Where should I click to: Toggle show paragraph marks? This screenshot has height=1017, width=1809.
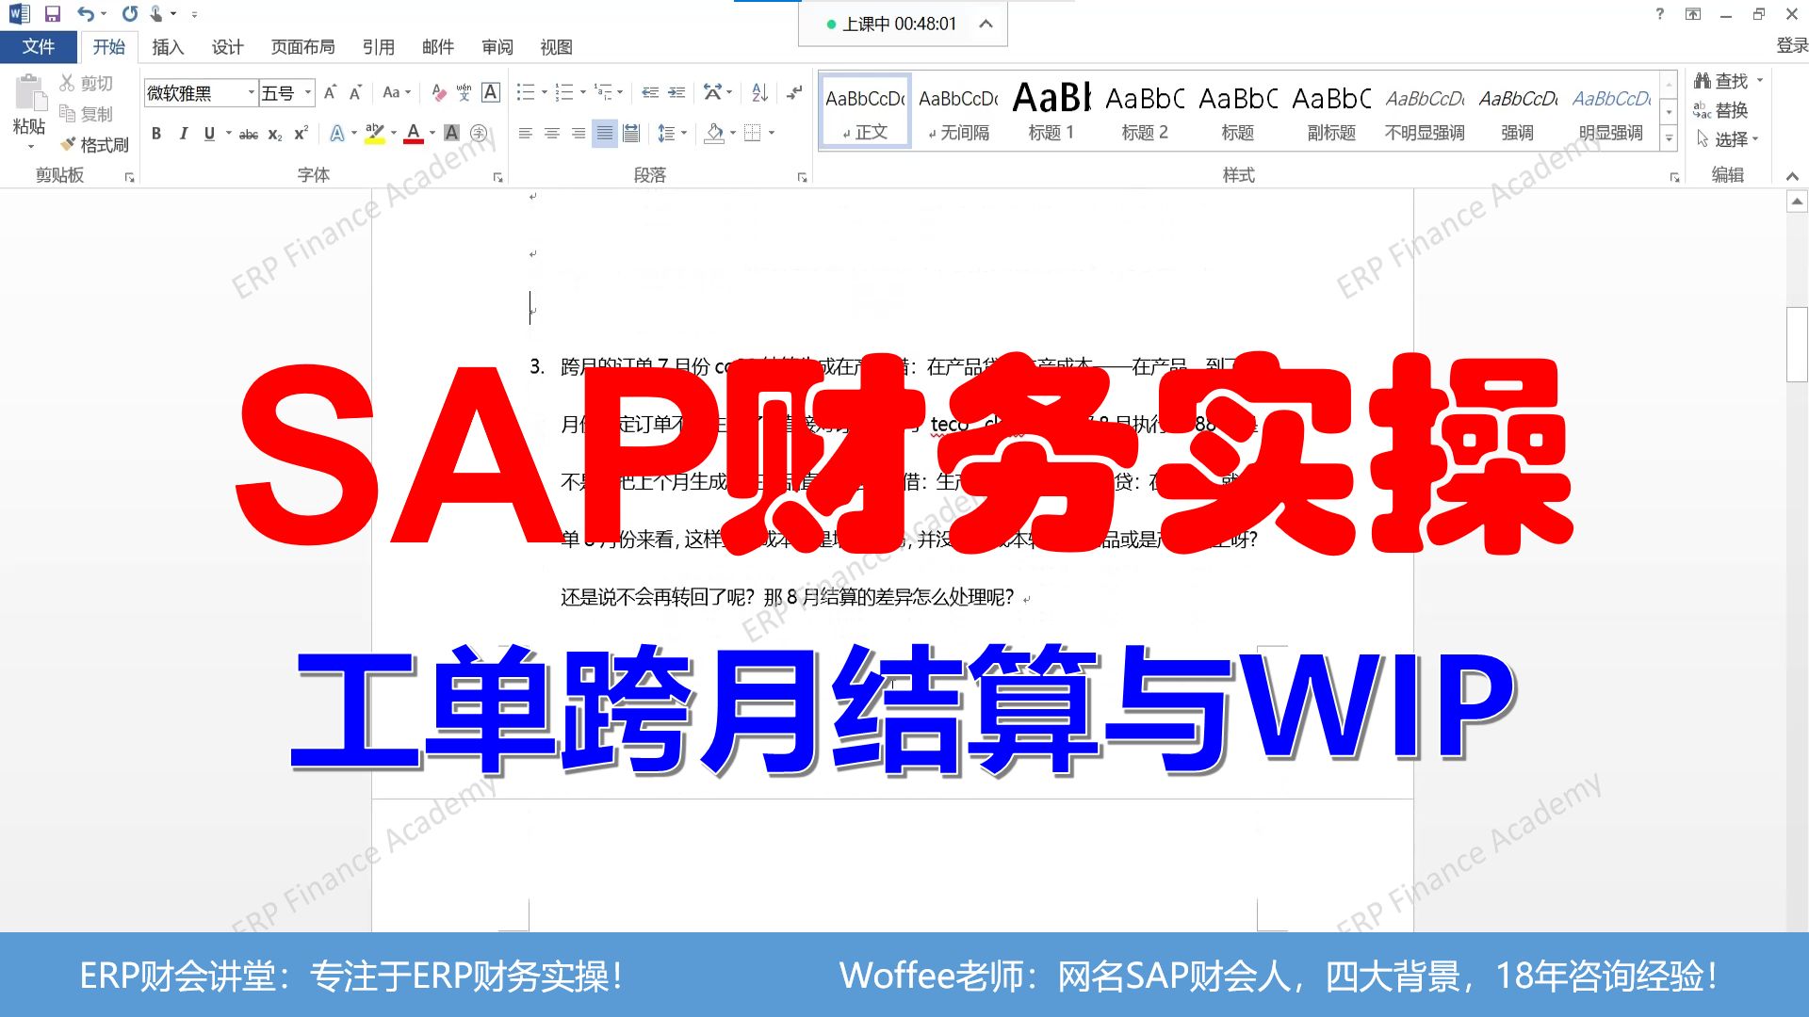[795, 92]
